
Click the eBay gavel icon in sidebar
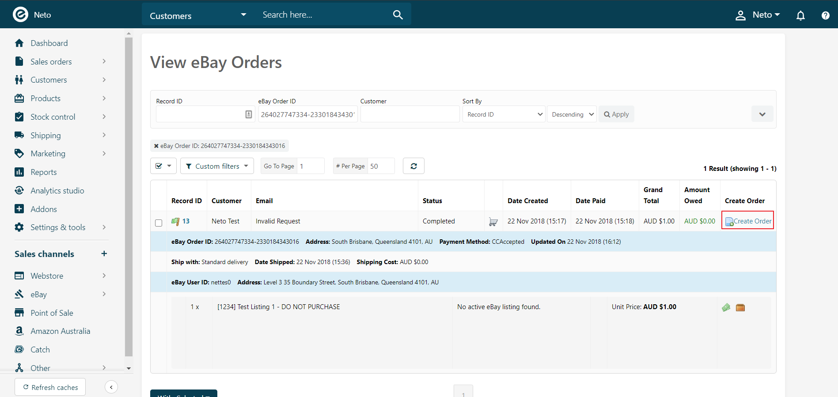click(19, 294)
